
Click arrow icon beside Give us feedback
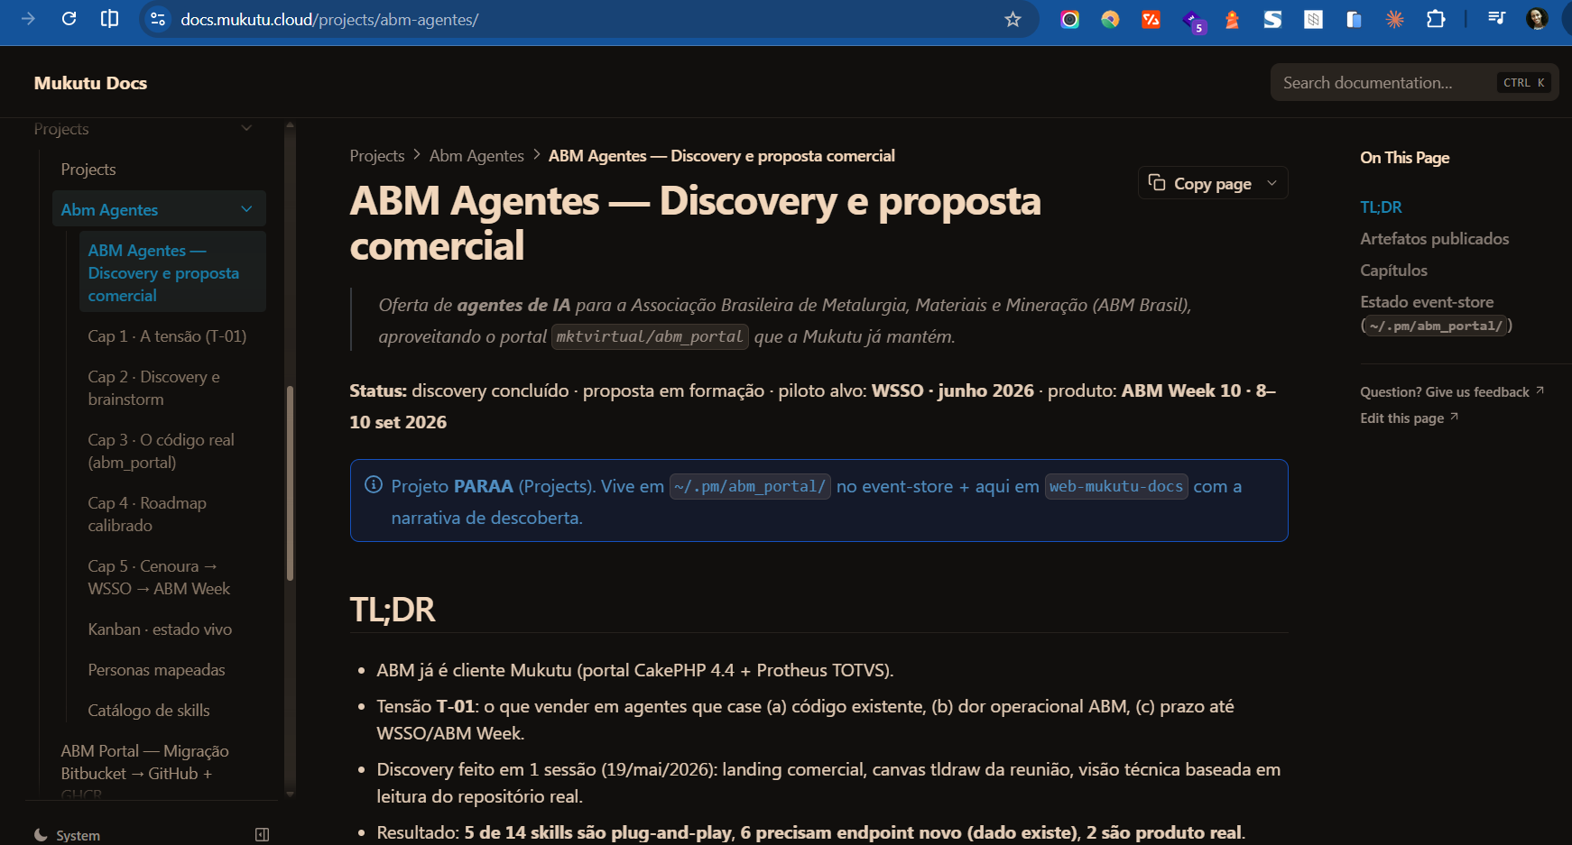pyautogui.click(x=1540, y=390)
